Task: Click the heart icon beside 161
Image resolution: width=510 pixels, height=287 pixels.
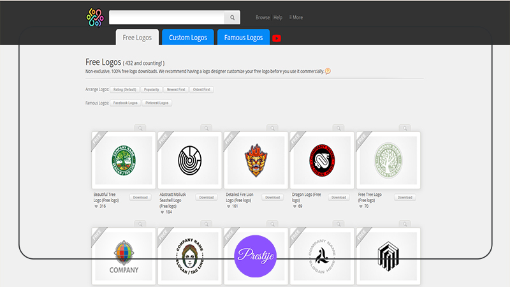Action: point(229,206)
